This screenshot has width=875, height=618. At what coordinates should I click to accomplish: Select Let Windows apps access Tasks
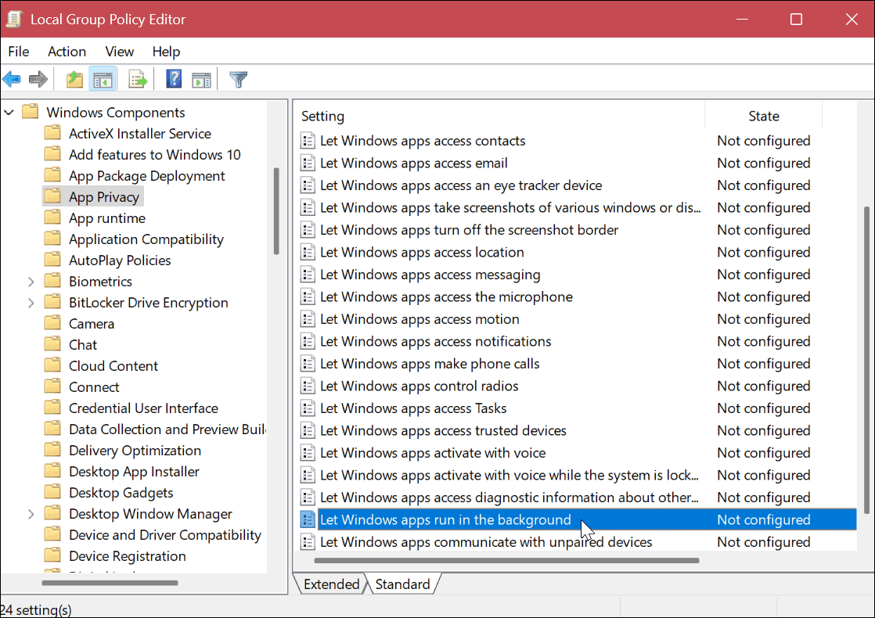click(413, 408)
